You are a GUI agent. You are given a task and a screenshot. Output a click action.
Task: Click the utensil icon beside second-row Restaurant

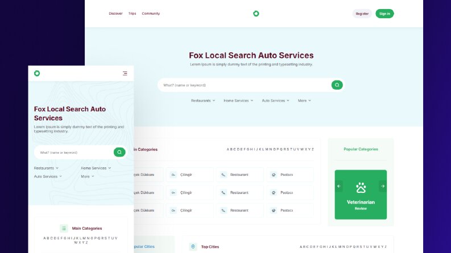pos(223,193)
